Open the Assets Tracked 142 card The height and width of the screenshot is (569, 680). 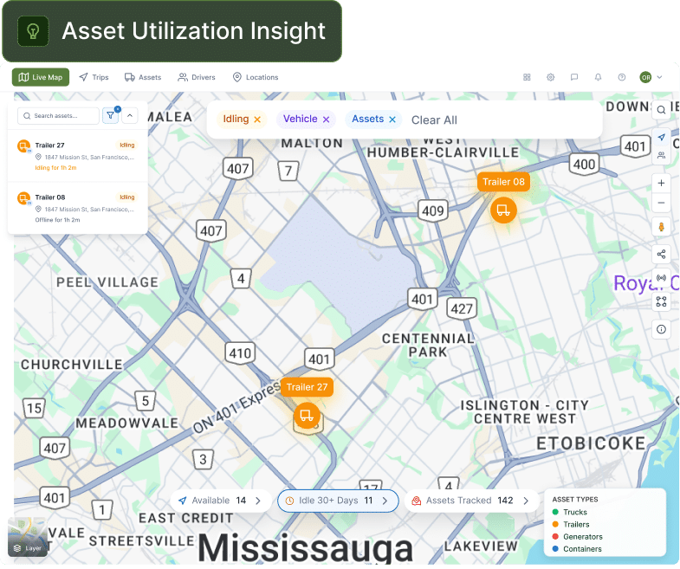[x=471, y=501]
